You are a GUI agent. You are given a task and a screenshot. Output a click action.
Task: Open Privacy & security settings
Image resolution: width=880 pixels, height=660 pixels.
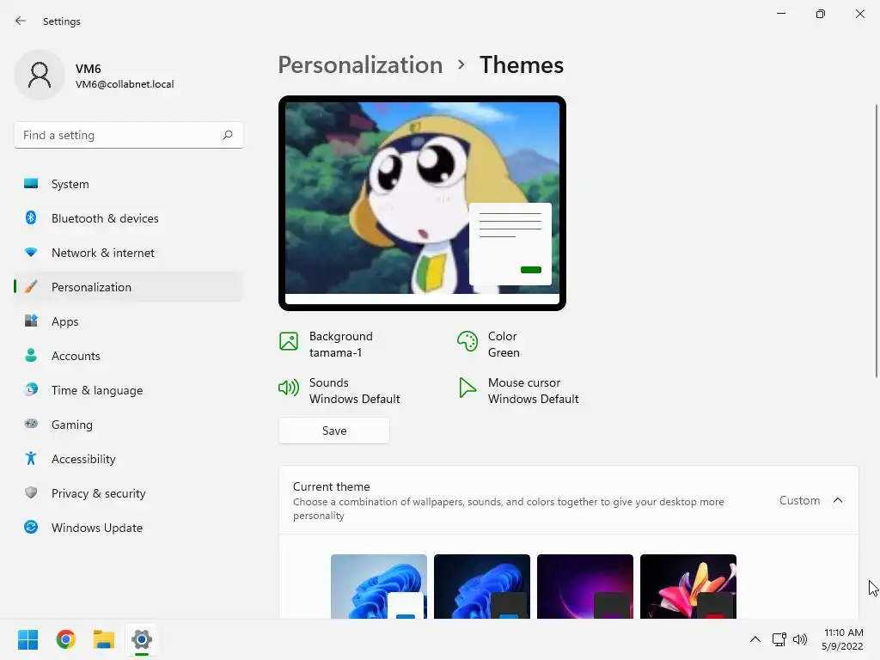(x=129, y=493)
